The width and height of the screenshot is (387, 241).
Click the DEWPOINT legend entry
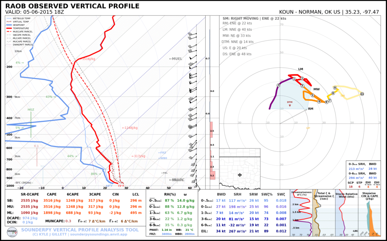point(21,24)
